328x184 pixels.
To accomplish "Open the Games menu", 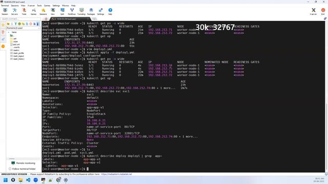I will pyautogui.click(x=47, y=6).
